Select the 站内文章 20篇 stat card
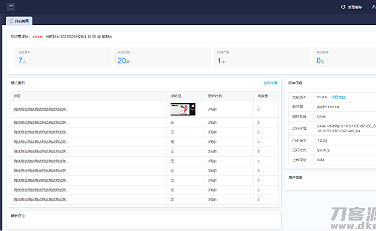This screenshot has width=376, height=231. click(x=162, y=57)
